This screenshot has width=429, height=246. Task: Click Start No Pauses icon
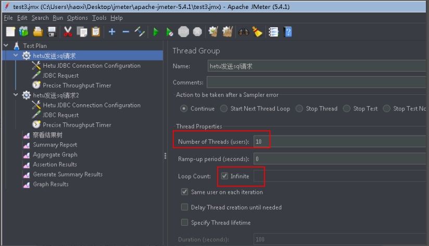pyautogui.click(x=170, y=32)
